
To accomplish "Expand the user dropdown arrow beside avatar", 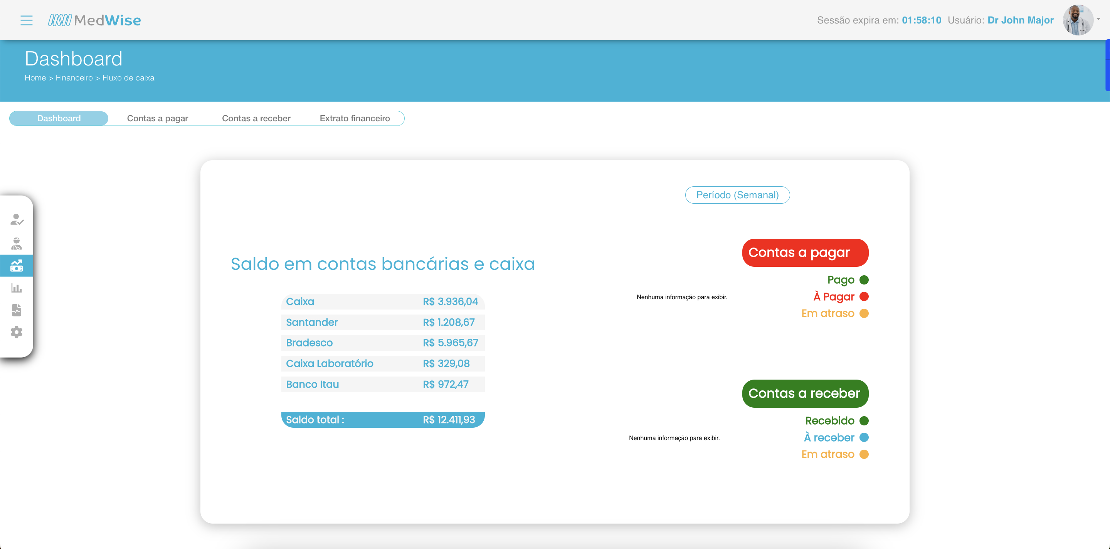I will pyautogui.click(x=1098, y=19).
